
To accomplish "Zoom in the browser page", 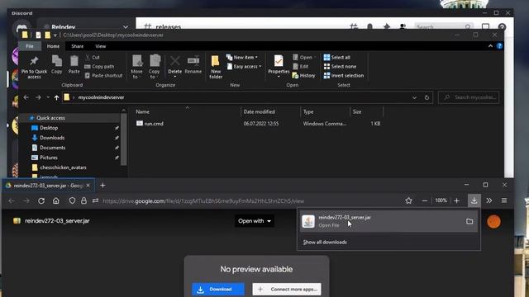I will pos(456,200).
